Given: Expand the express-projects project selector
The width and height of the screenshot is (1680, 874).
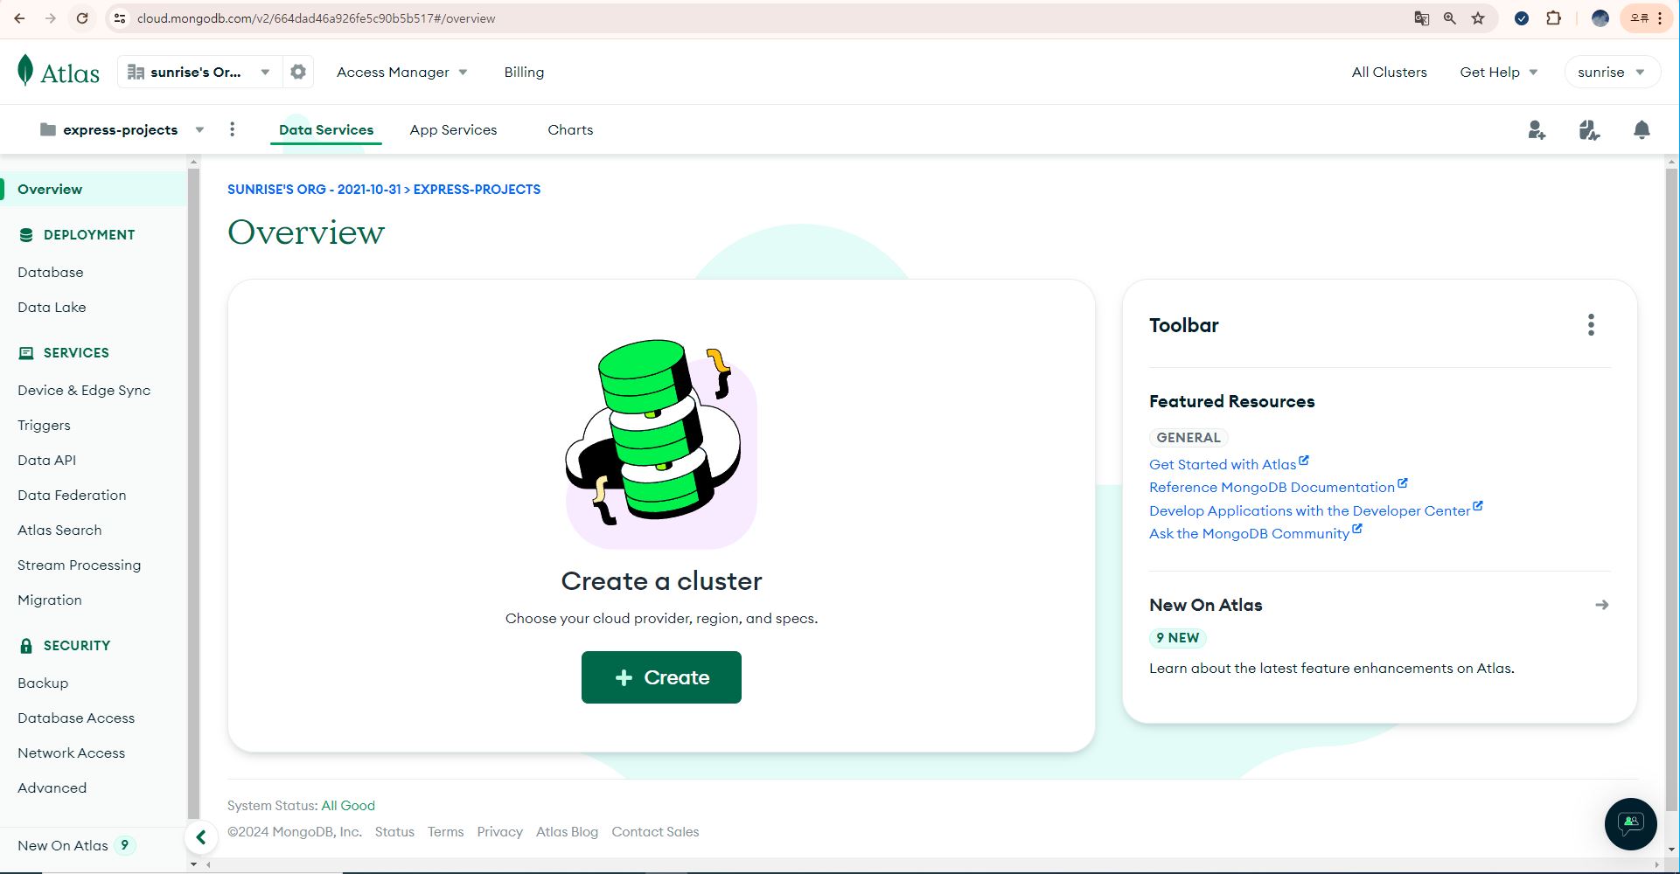Looking at the screenshot, I should point(122,129).
